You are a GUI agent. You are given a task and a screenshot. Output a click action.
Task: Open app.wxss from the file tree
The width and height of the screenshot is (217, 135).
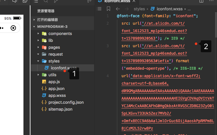click(x=63, y=95)
